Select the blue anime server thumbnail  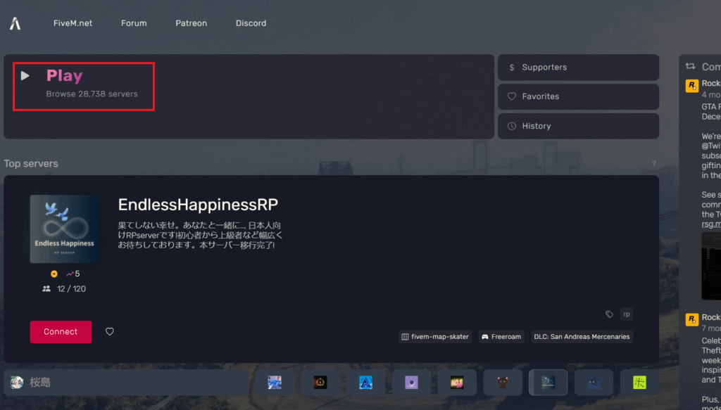pos(275,383)
